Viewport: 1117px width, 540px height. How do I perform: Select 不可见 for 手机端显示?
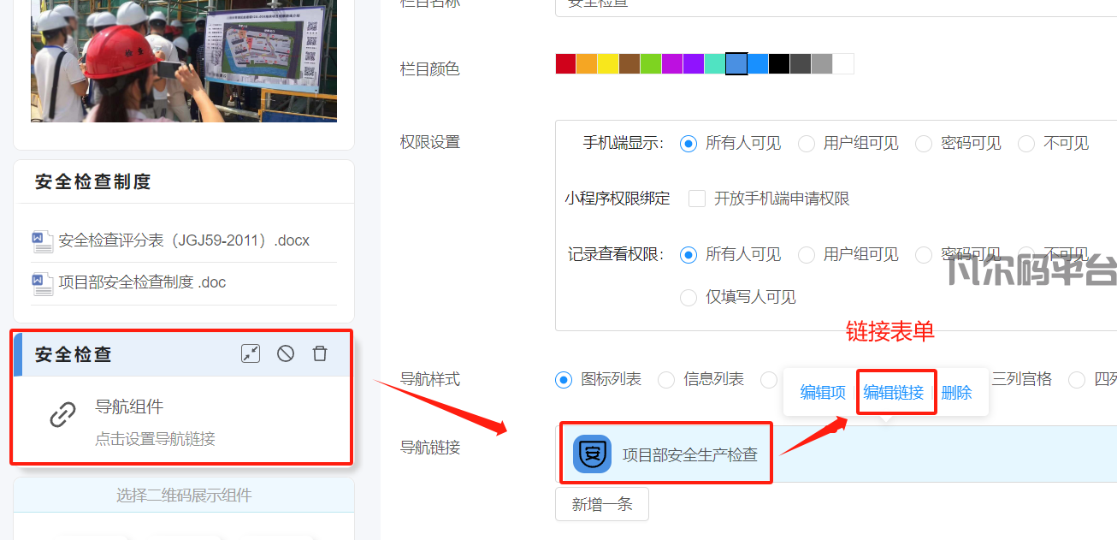coord(1026,144)
